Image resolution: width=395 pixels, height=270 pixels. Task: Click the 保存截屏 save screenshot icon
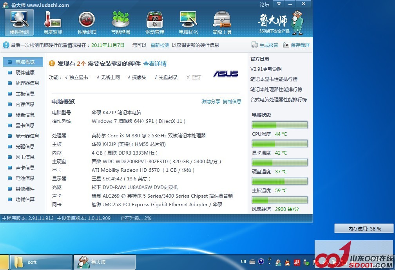pyautogui.click(x=286, y=45)
